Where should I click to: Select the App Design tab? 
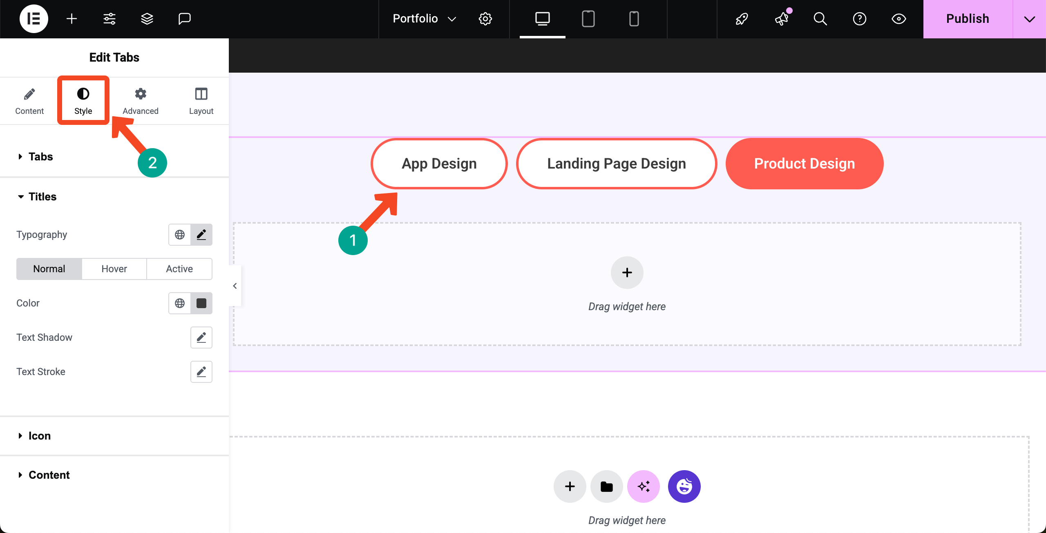click(x=439, y=164)
